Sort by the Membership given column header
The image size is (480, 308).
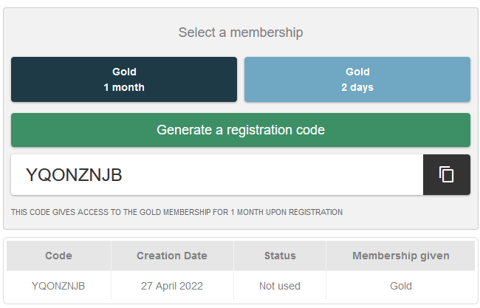(x=401, y=256)
